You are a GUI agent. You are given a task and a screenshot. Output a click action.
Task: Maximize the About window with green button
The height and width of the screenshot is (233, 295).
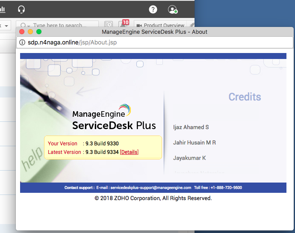tap(39, 32)
